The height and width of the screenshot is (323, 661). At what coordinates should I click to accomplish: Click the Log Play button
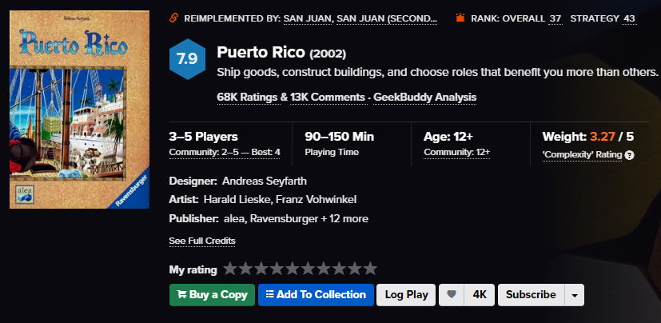coord(406,294)
